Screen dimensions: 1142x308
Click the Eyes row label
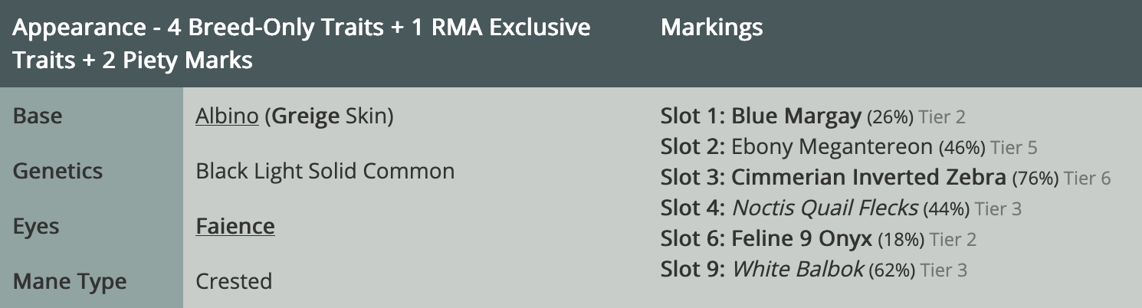coord(36,227)
